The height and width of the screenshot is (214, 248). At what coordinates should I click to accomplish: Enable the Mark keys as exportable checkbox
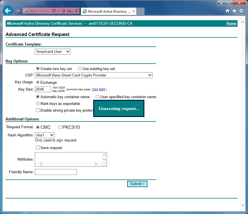tap(38, 103)
